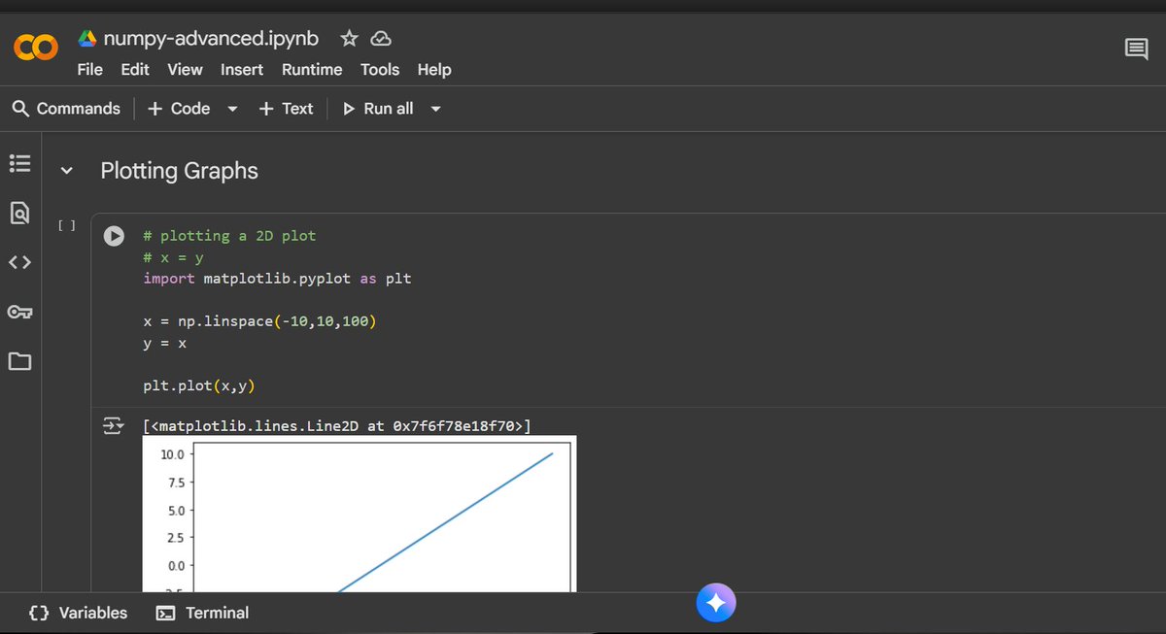The height and width of the screenshot is (634, 1166).
Task: Open the Variables panel
Action: 78,613
